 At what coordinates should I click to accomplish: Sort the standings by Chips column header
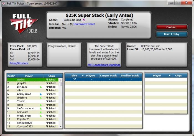(x=53, y=76)
